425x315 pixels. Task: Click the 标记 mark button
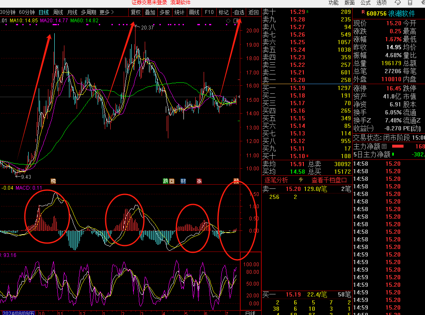(x=223, y=12)
